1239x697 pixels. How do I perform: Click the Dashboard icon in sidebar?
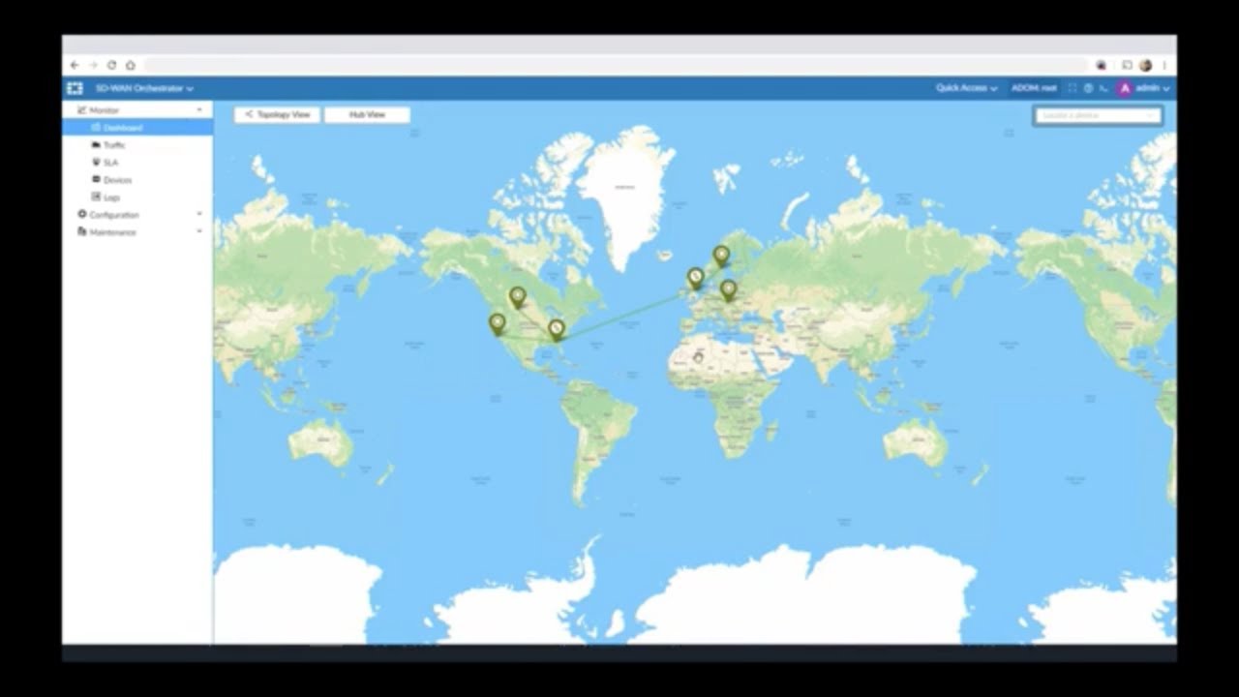coord(96,128)
